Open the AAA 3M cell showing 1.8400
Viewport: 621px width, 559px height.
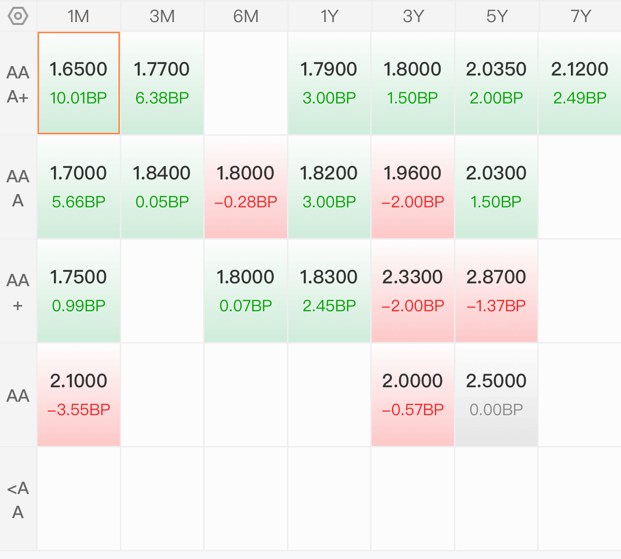point(162,187)
